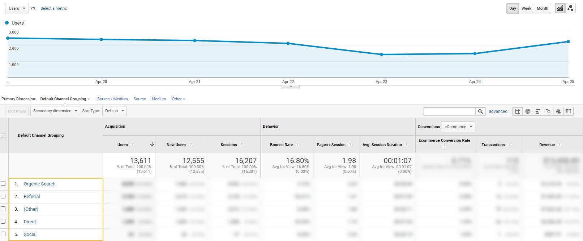This screenshot has width=583, height=241.
Task: Click the Plot Rows button
Action: pyautogui.click(x=17, y=111)
